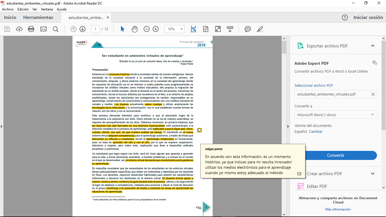Click the Fit full page icon
Screen dimensions: 386x217
206,29
